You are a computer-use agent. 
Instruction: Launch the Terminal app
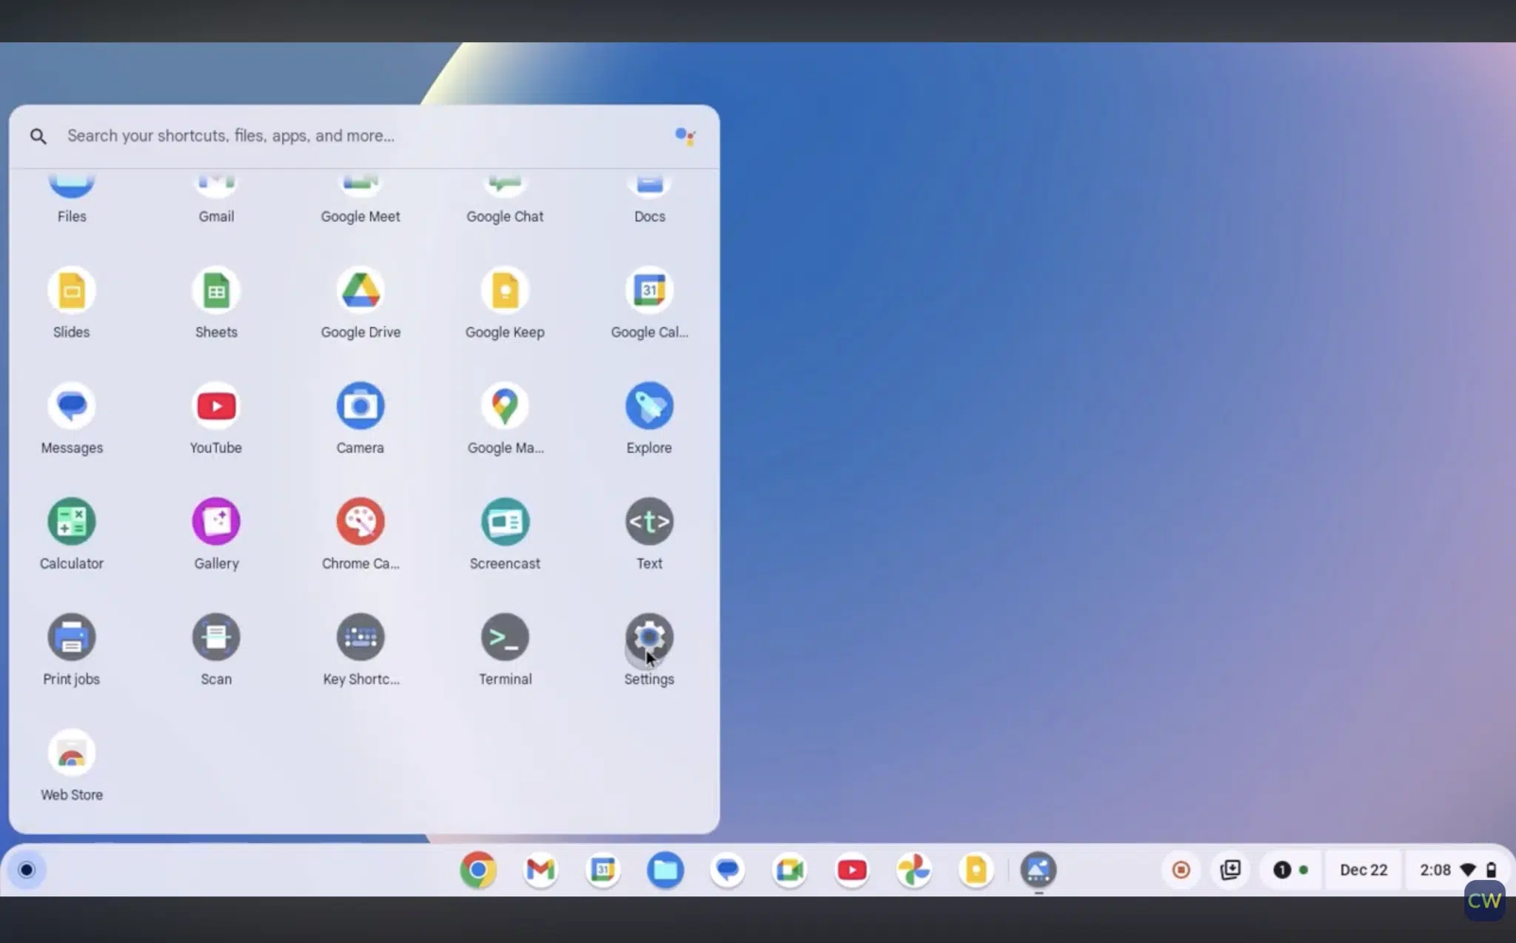coord(505,649)
